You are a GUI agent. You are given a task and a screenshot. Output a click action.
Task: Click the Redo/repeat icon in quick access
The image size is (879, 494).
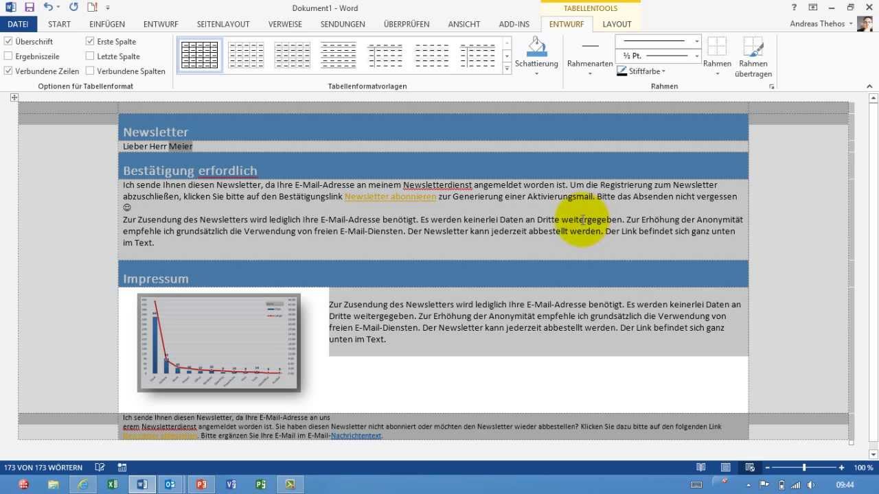tap(73, 8)
